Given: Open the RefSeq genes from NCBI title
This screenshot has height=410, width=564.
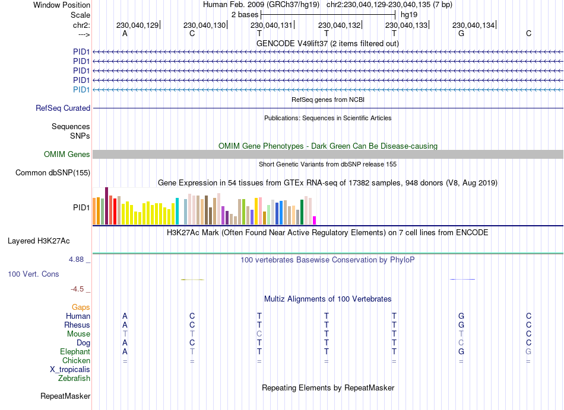Looking at the screenshot, I should tap(328, 100).
